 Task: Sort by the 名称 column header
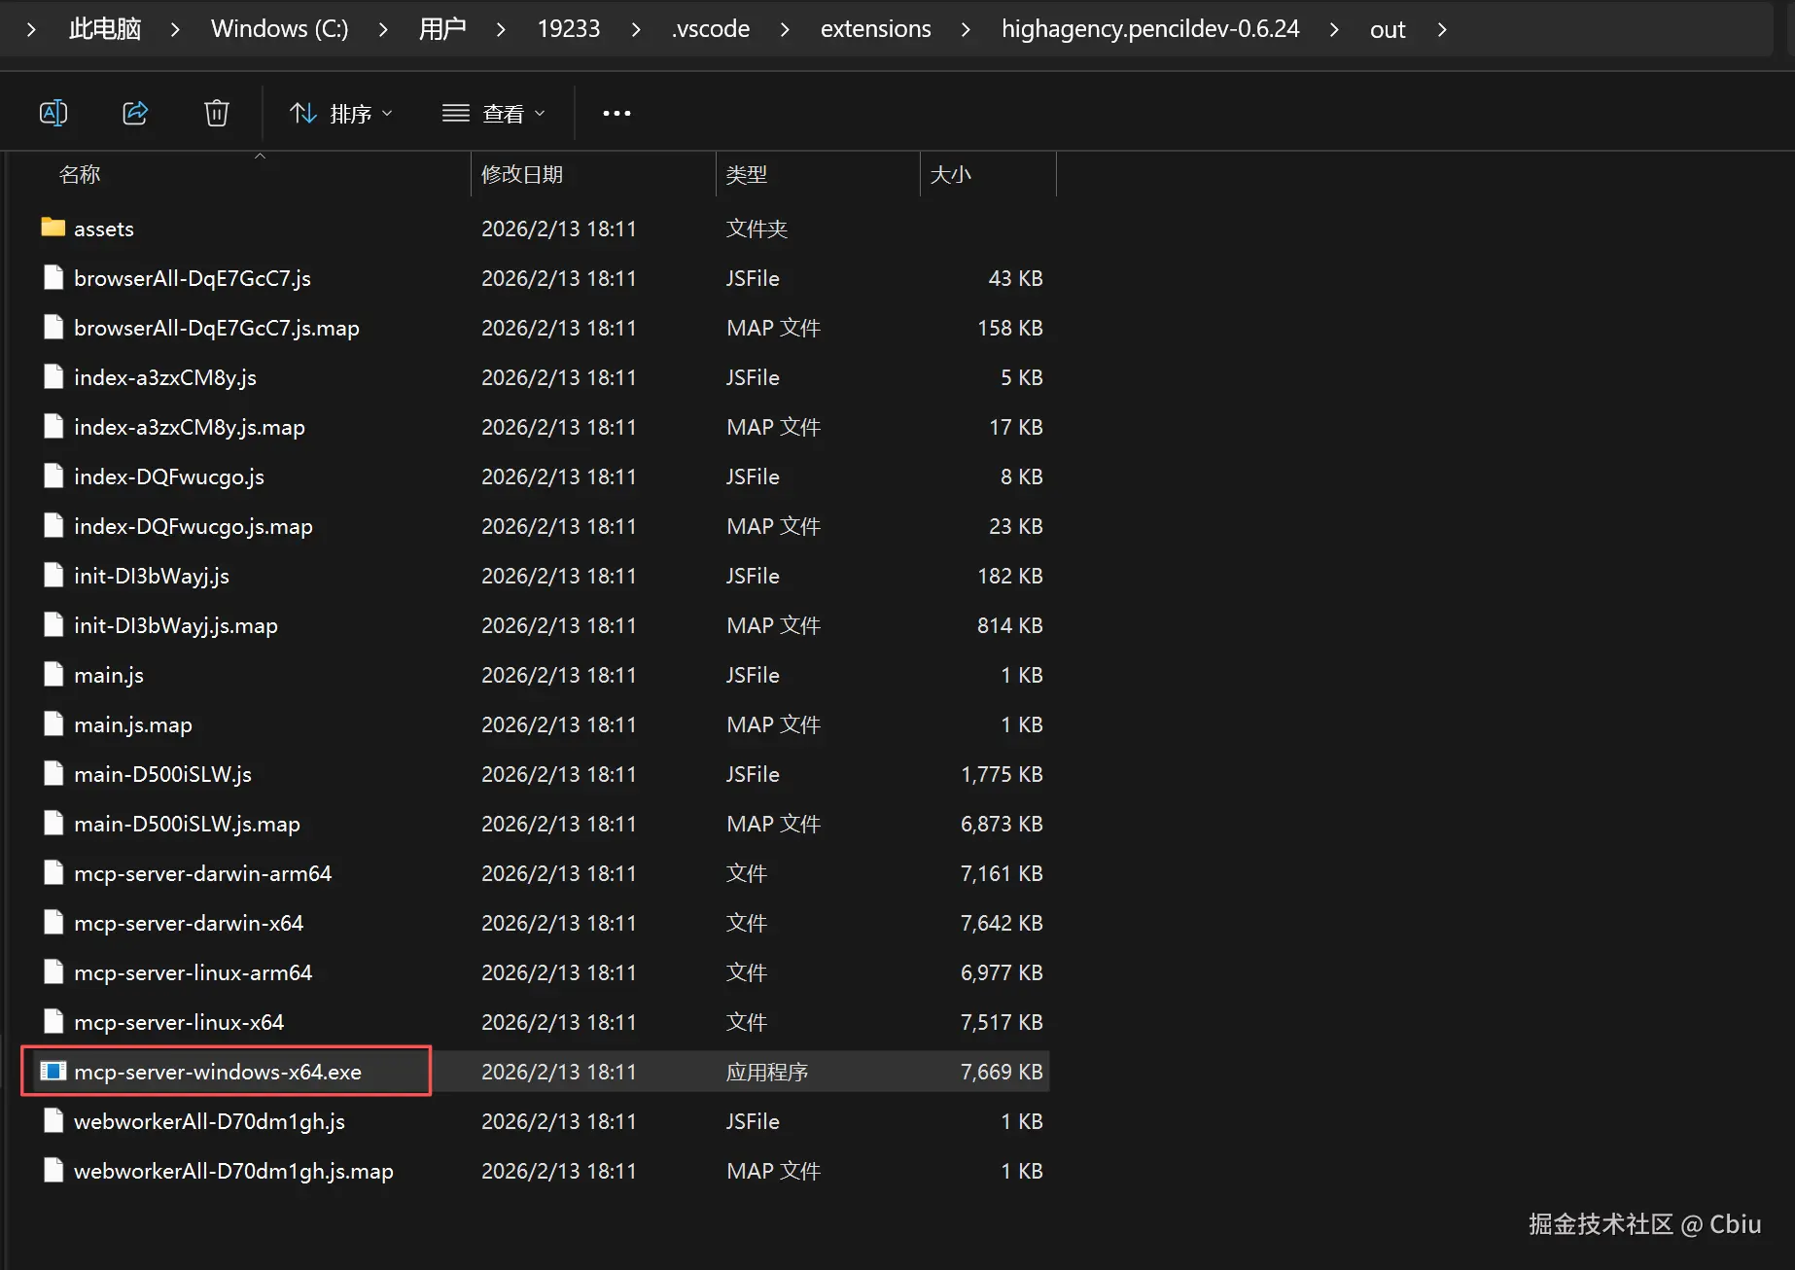(x=80, y=174)
